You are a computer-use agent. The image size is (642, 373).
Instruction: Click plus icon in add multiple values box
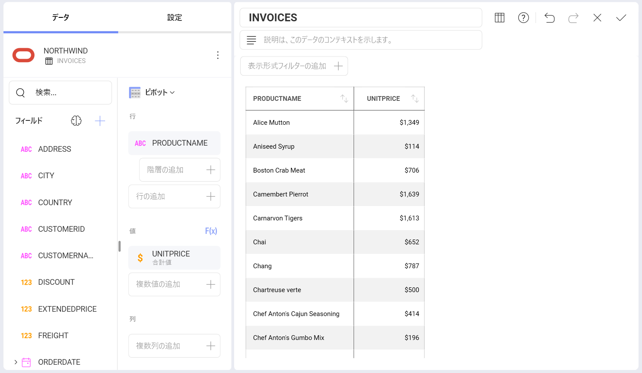(211, 284)
